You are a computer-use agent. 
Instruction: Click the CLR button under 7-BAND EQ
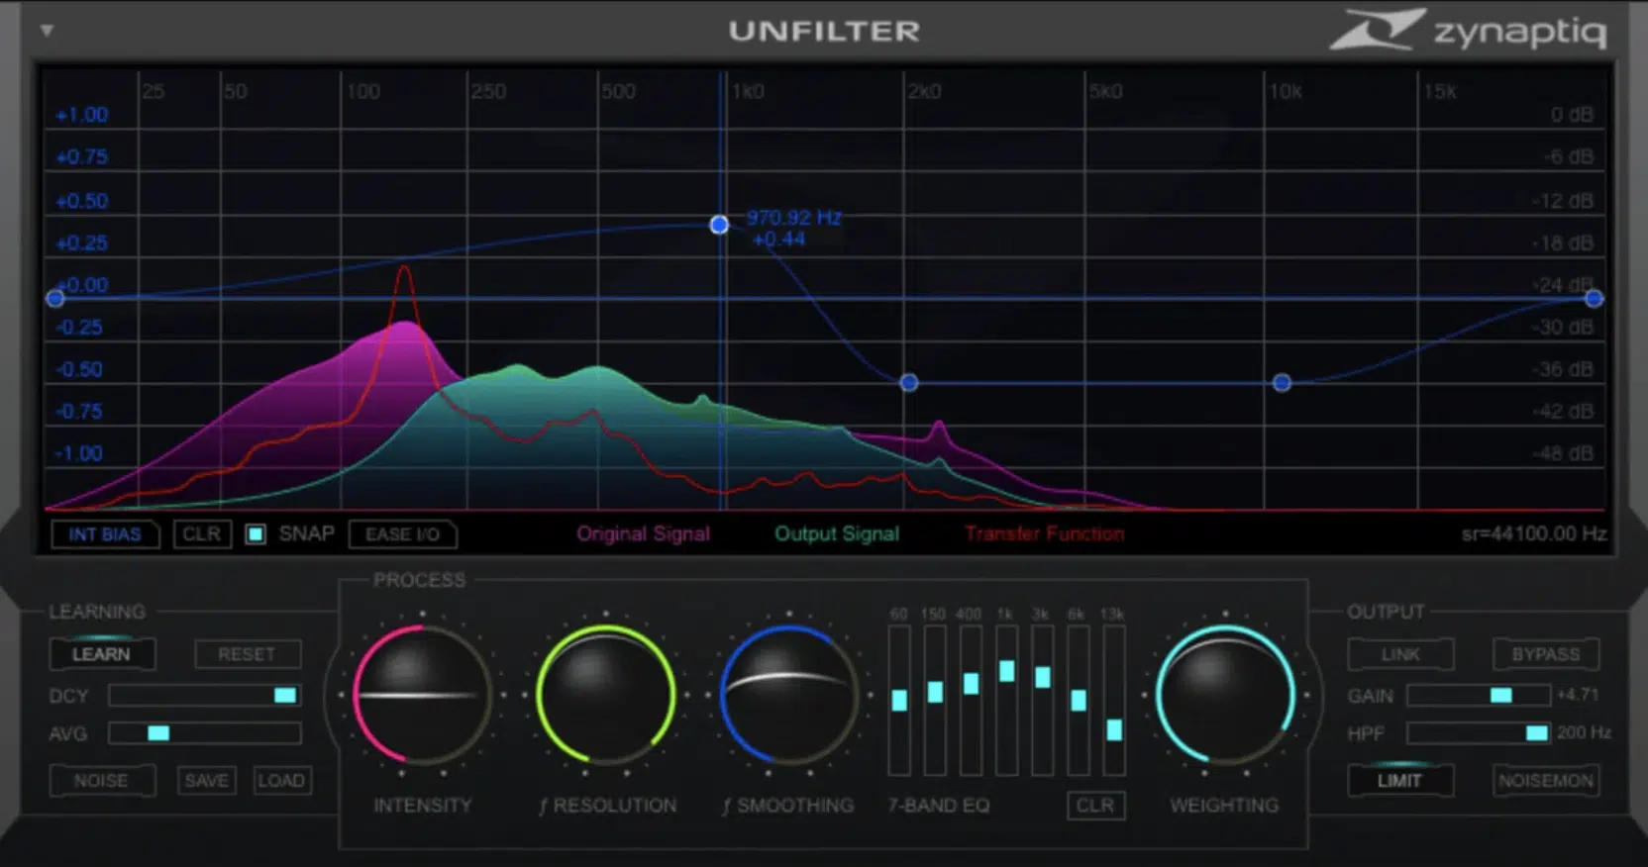tap(1095, 806)
